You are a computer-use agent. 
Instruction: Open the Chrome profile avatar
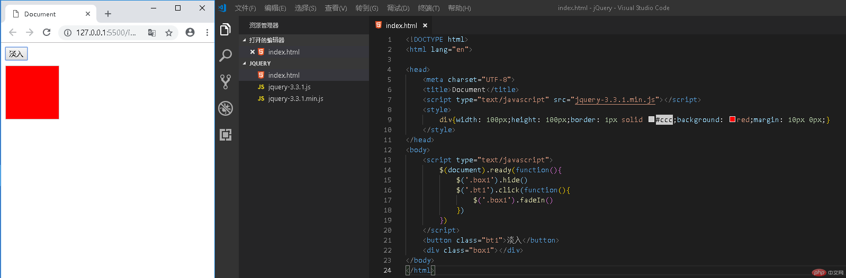click(x=190, y=32)
